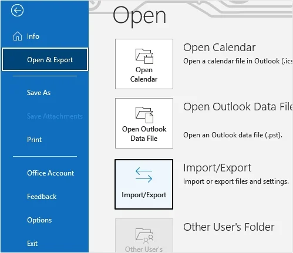The width and height of the screenshot is (293, 253).
Task: Click the Open Outlook Data File heading
Action: click(238, 107)
